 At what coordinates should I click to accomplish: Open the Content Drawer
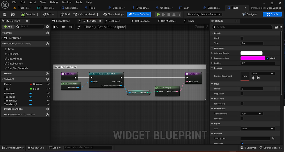(x=13, y=148)
